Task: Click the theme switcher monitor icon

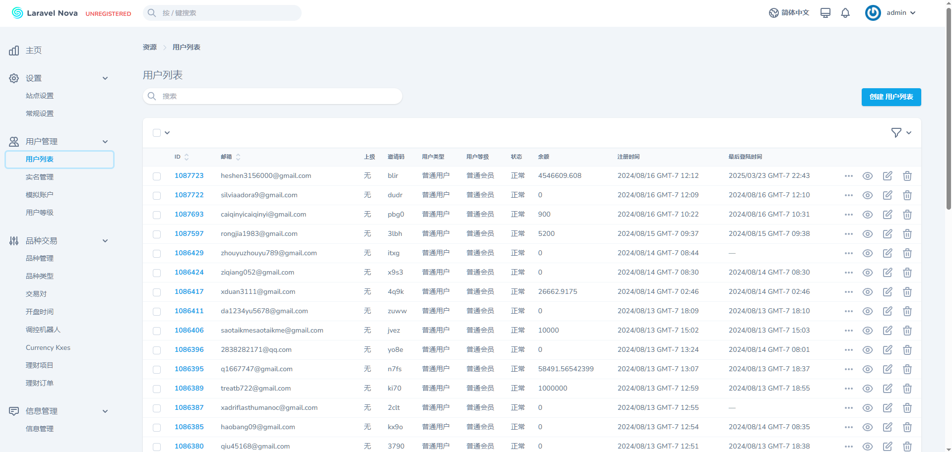Action: point(825,13)
